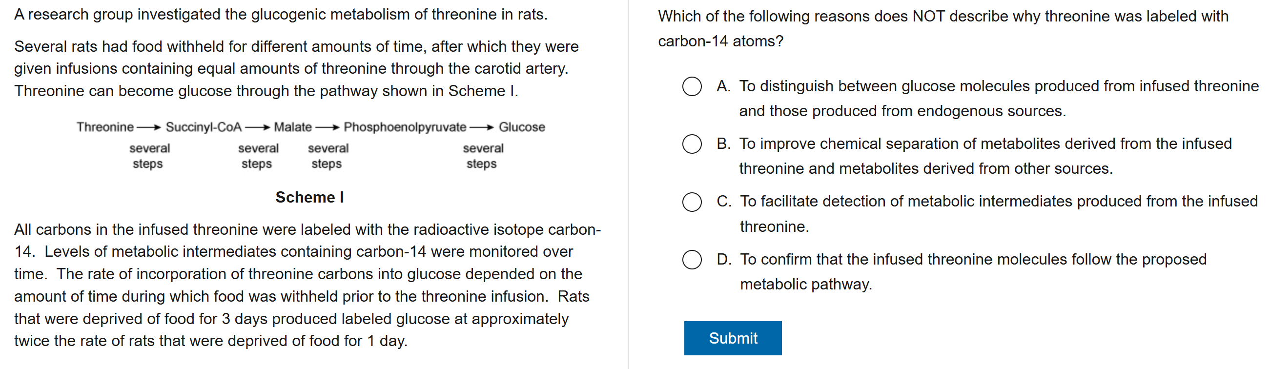Pick radio button for answer D
Viewport: 1270px width, 369px height.
point(692,260)
